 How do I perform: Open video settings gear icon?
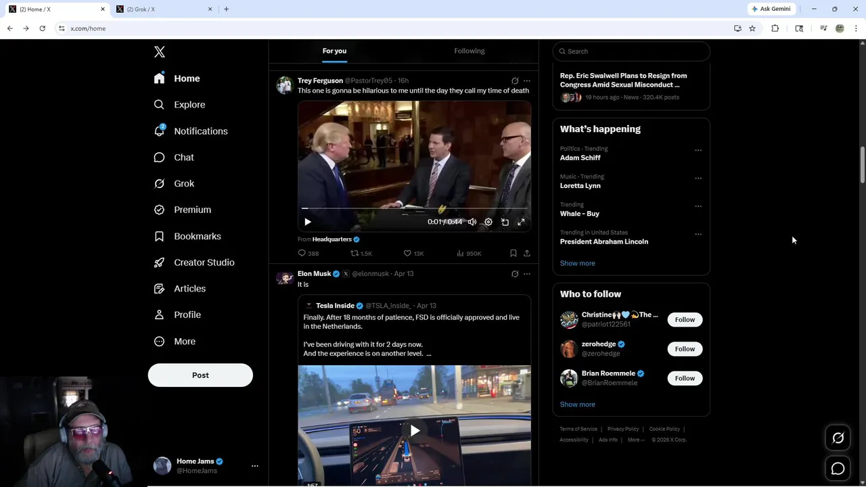[x=488, y=222]
